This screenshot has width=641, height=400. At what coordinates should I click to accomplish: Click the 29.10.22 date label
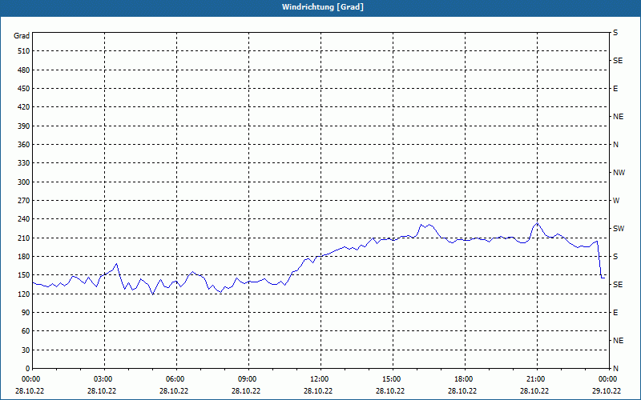[607, 390]
